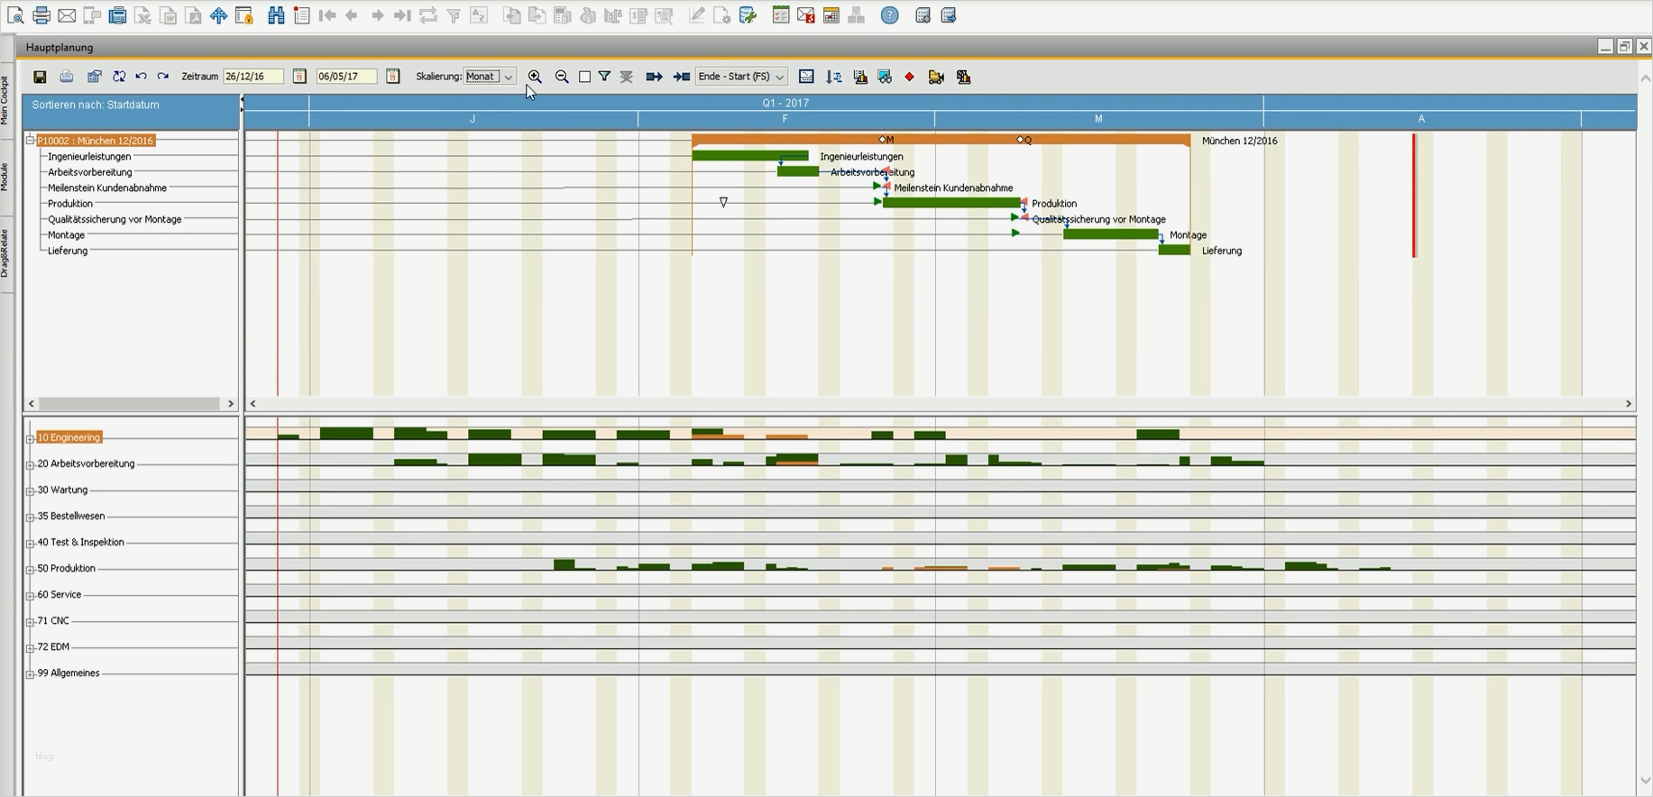Expand the 50 Produktion resource group
The image size is (1653, 797).
pyautogui.click(x=30, y=570)
